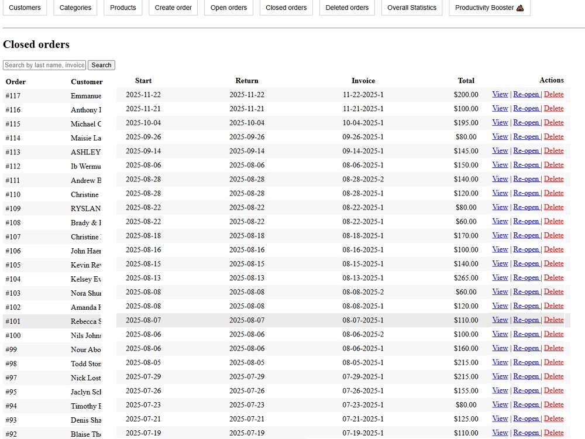Select invoice number 08-08-2025-2
The height and width of the screenshot is (439, 585).
click(363, 292)
